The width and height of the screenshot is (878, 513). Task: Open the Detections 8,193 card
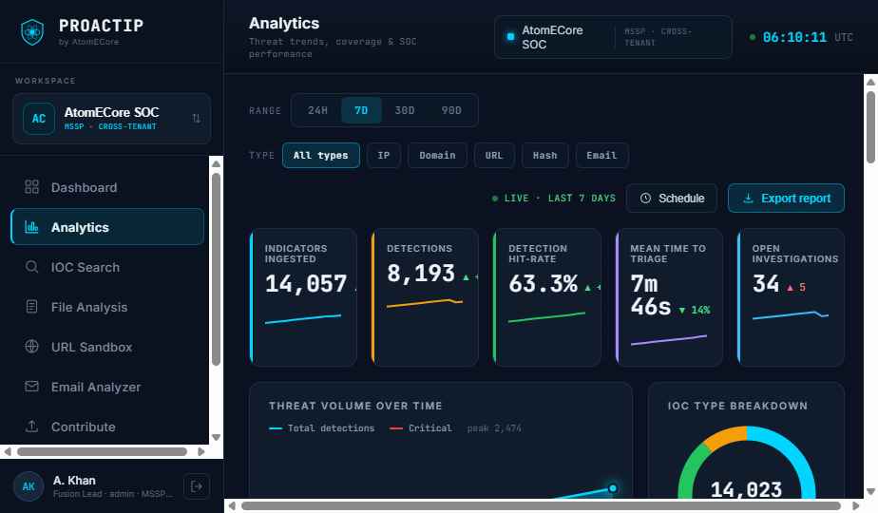425,297
